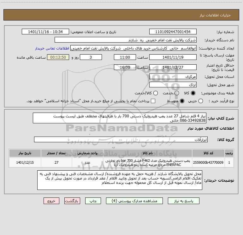Click the تعداد / مقدار column header
This screenshot has height=235, width=243.
tap(56, 153)
